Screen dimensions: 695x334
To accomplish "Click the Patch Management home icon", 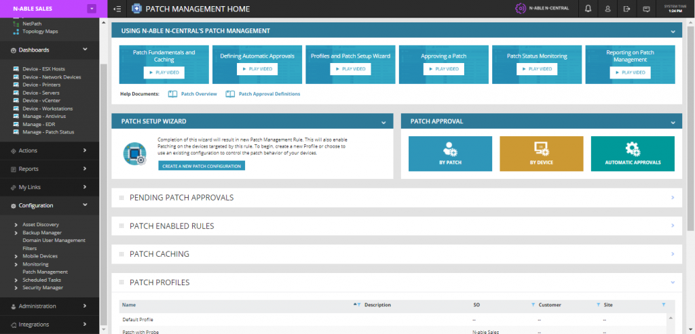I will coord(136,9).
